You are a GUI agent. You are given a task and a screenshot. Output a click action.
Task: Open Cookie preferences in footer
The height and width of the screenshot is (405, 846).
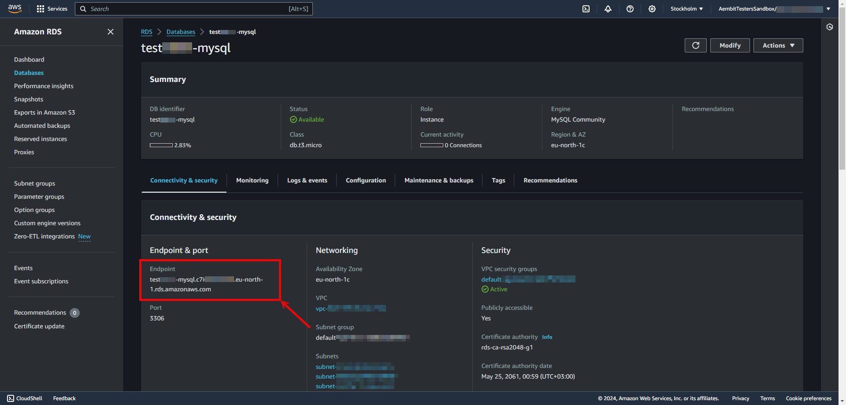point(809,398)
